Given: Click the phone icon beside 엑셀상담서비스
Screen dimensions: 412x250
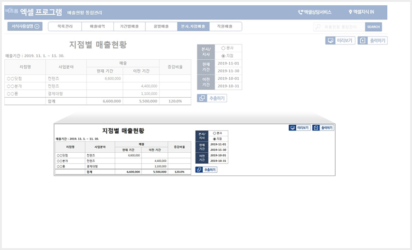Looking at the screenshot, I should point(300,12).
